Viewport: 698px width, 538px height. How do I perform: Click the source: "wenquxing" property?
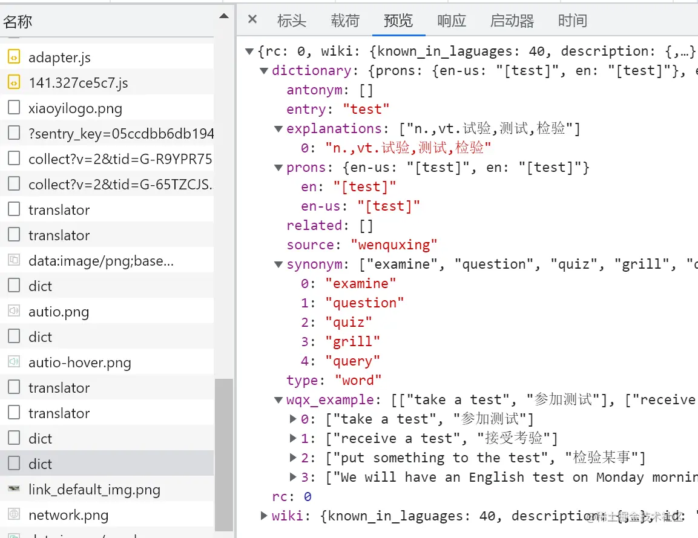tap(362, 244)
